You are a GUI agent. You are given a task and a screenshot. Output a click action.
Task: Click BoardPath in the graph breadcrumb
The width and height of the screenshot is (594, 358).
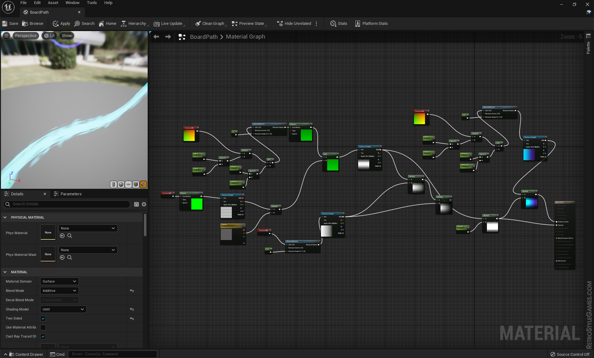204,37
